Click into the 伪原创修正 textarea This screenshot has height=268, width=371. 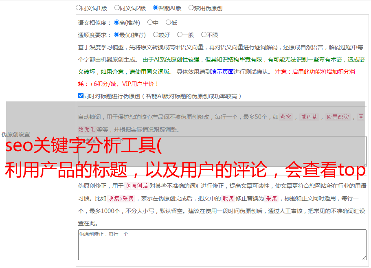tap(222, 245)
